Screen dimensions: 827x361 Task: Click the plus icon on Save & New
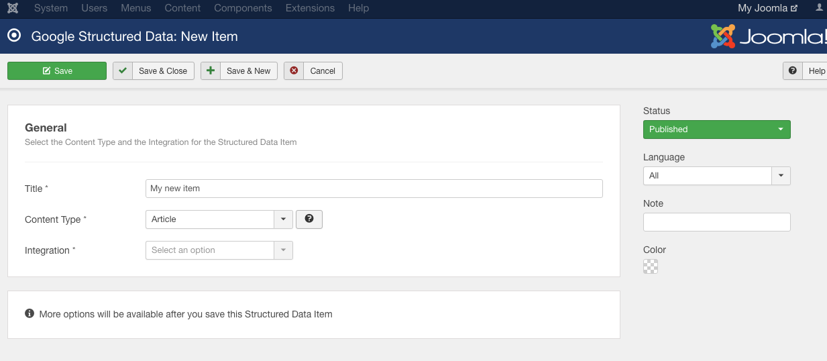click(211, 70)
